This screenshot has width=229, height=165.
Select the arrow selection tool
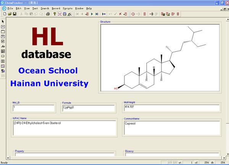[3, 22]
